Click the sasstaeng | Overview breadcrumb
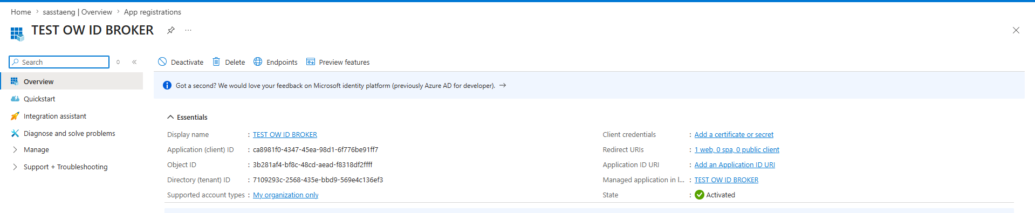This screenshot has width=1035, height=213. [x=78, y=12]
